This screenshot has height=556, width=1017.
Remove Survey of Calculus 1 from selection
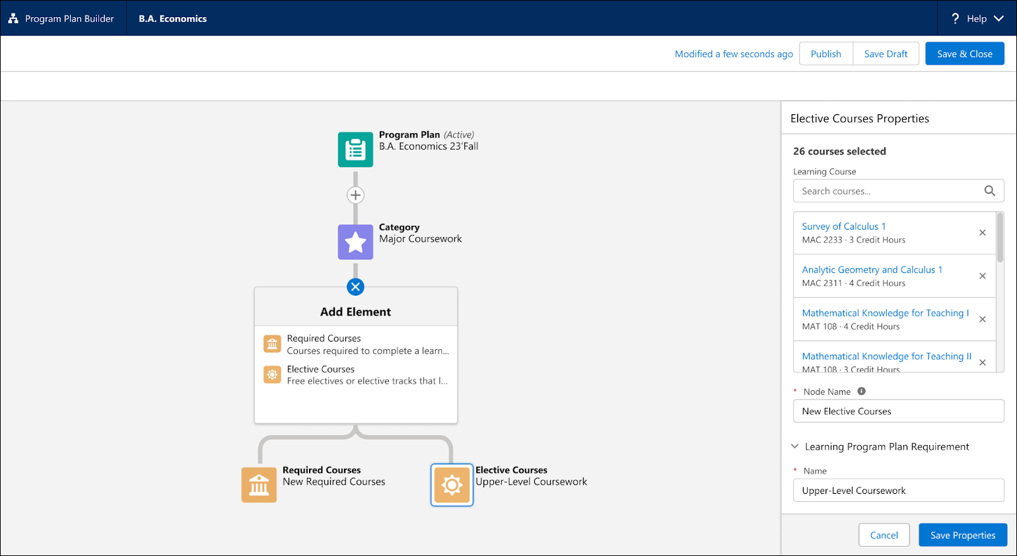tap(982, 232)
